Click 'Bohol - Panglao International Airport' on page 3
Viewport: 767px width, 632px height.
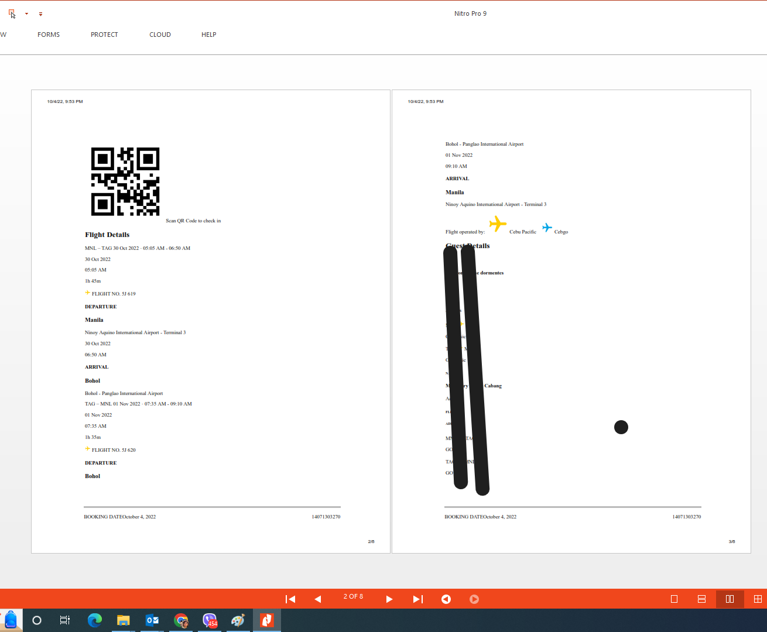[485, 144]
